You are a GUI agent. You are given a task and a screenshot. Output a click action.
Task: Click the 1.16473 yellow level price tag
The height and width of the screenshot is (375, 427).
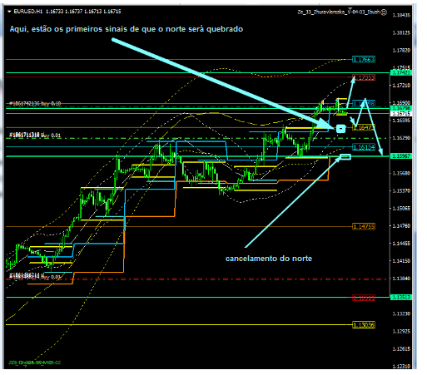[364, 127]
